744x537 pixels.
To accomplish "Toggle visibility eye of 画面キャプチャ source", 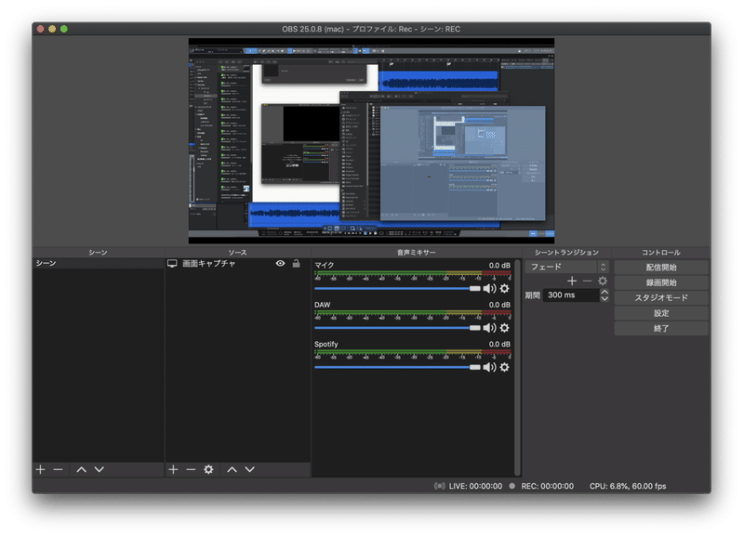I will [x=281, y=263].
